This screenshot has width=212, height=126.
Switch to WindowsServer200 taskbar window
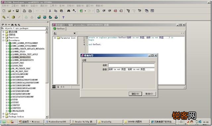[57, 122]
